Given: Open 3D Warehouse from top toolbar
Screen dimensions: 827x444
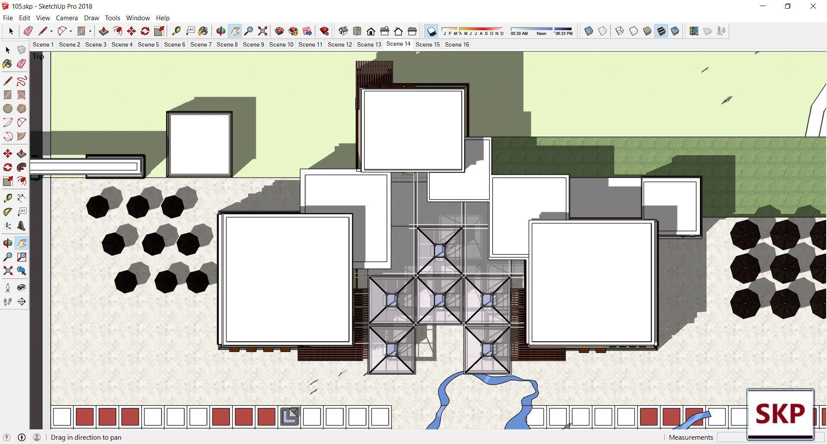Looking at the screenshot, I should click(x=279, y=31).
